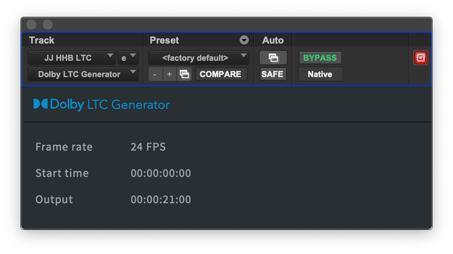This screenshot has height=254, width=453.
Task: Close the plug-in window
Action: (32, 25)
